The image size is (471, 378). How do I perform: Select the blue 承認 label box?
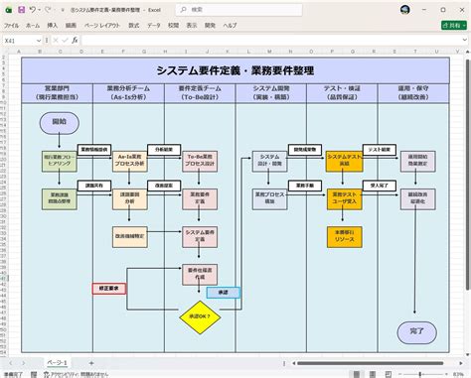click(x=224, y=293)
